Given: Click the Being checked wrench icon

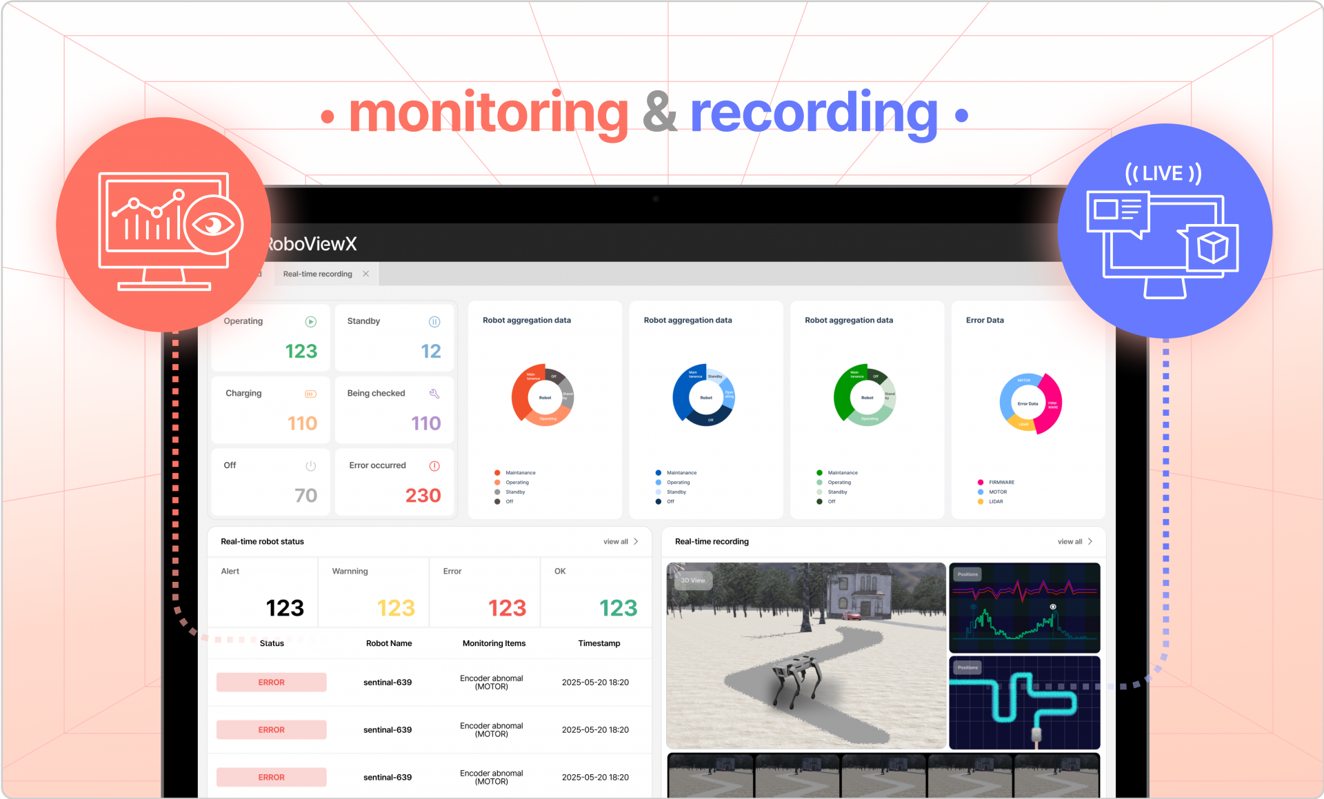Looking at the screenshot, I should [x=434, y=393].
